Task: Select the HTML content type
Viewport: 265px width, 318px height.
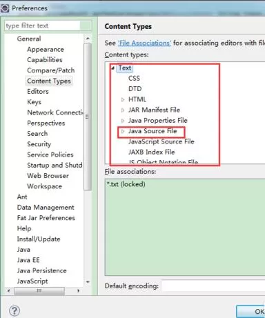Action: [x=137, y=99]
